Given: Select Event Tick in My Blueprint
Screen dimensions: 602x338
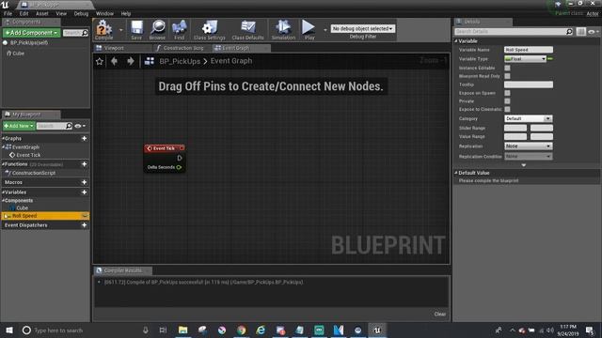Looking at the screenshot, I should 28,155.
